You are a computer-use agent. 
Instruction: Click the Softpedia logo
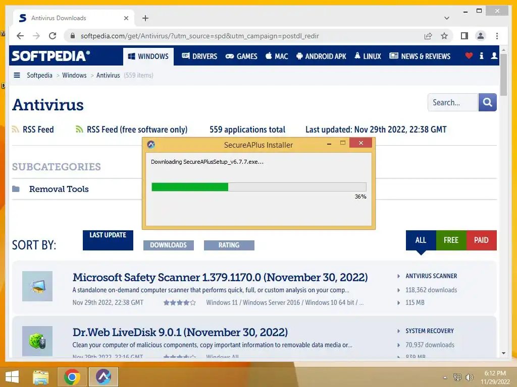(x=50, y=56)
